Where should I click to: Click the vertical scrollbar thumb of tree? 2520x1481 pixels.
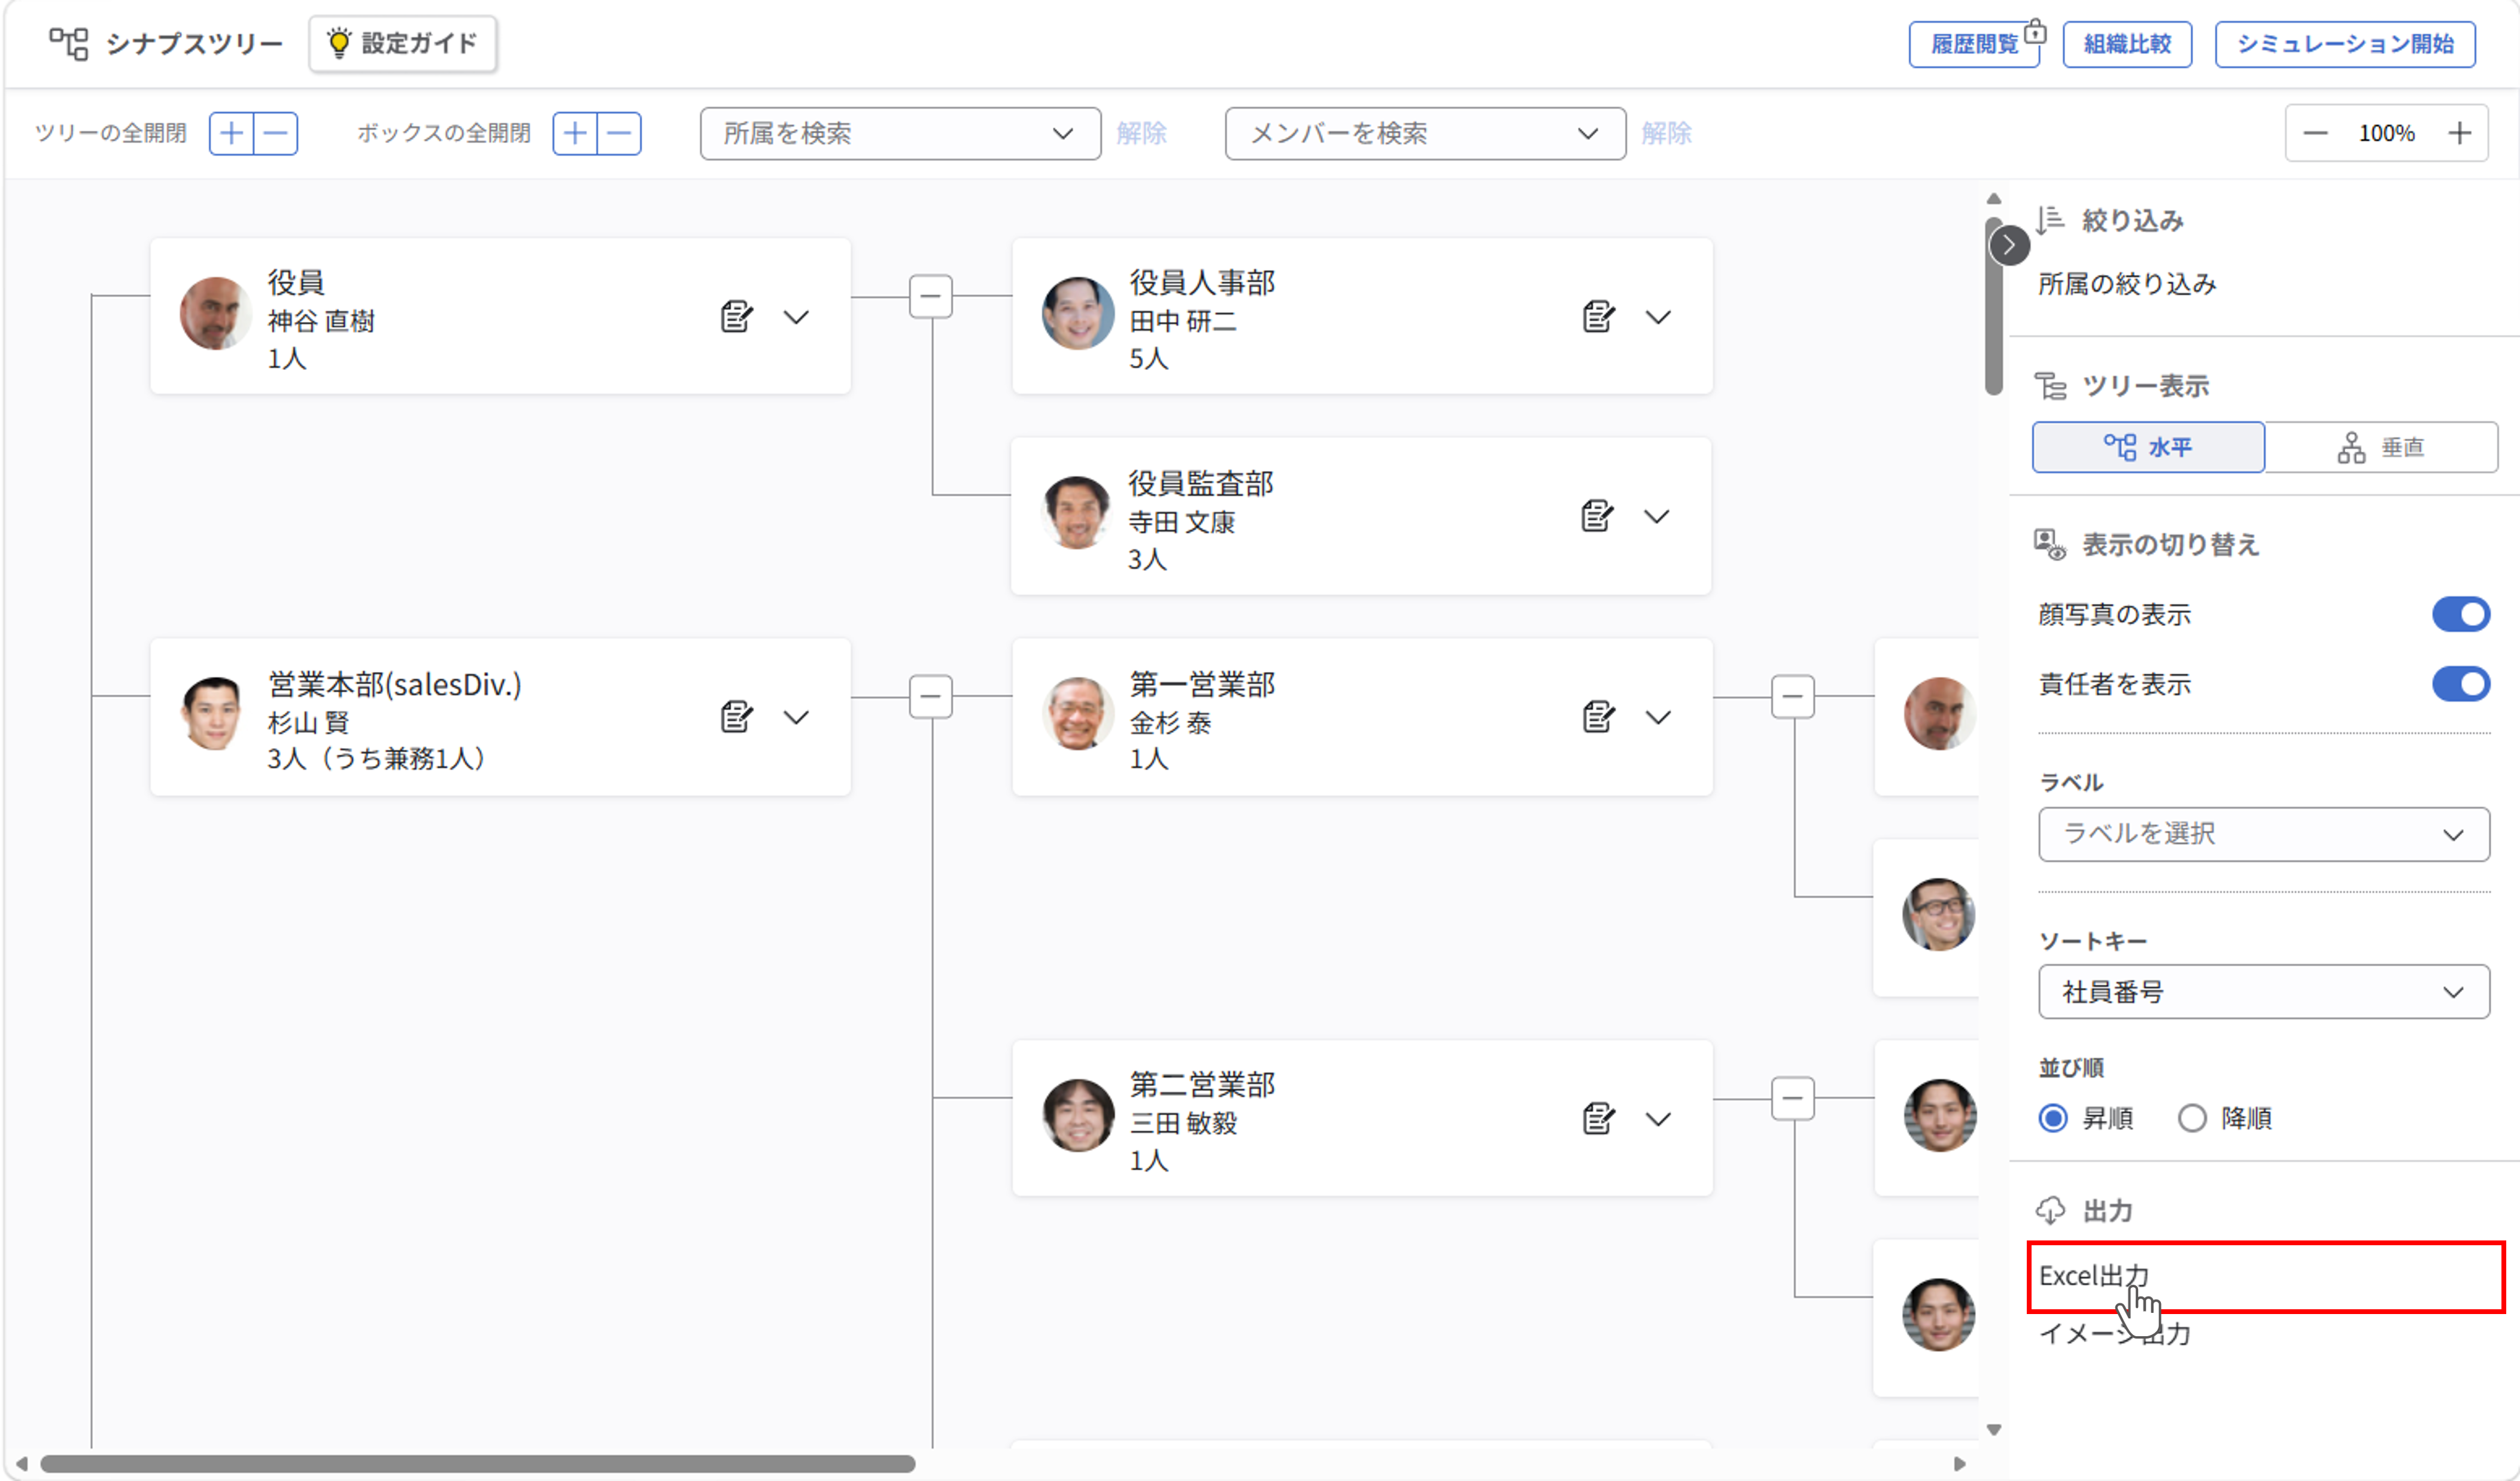coord(1994,306)
